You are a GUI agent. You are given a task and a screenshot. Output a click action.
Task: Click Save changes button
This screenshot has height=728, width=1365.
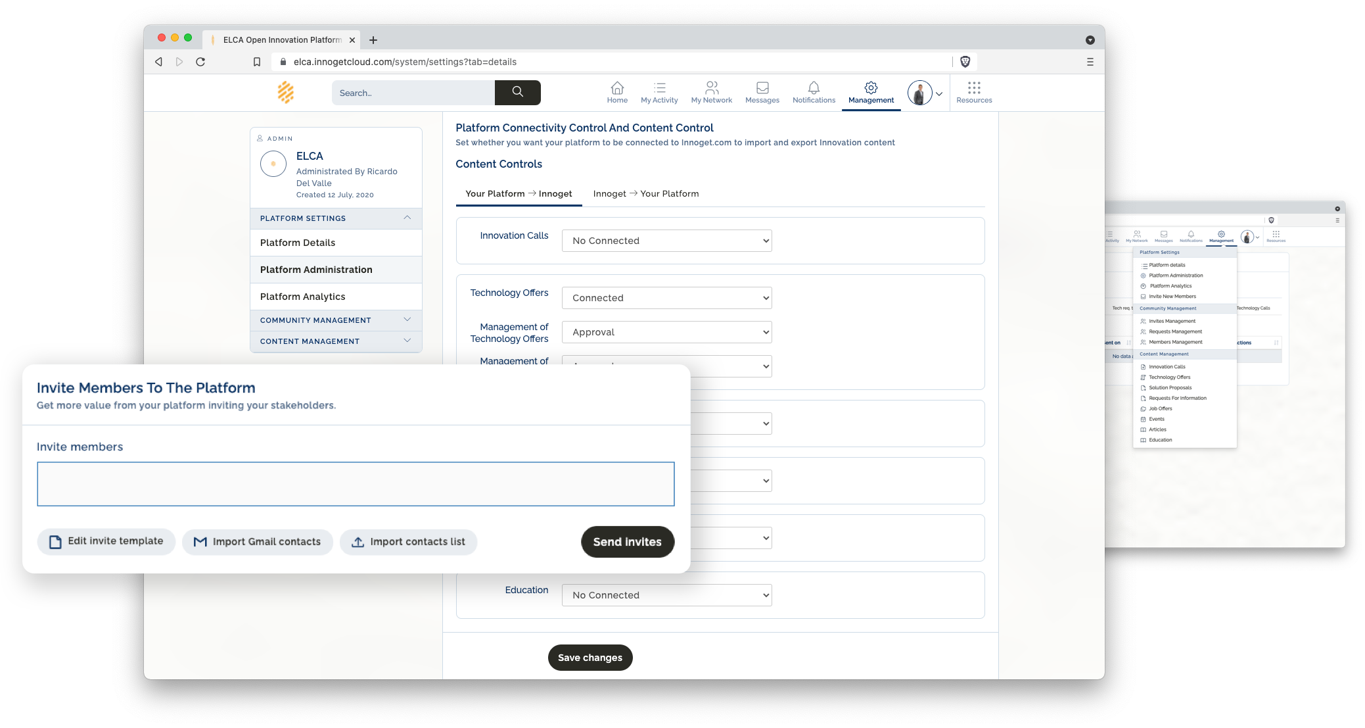[x=590, y=658]
